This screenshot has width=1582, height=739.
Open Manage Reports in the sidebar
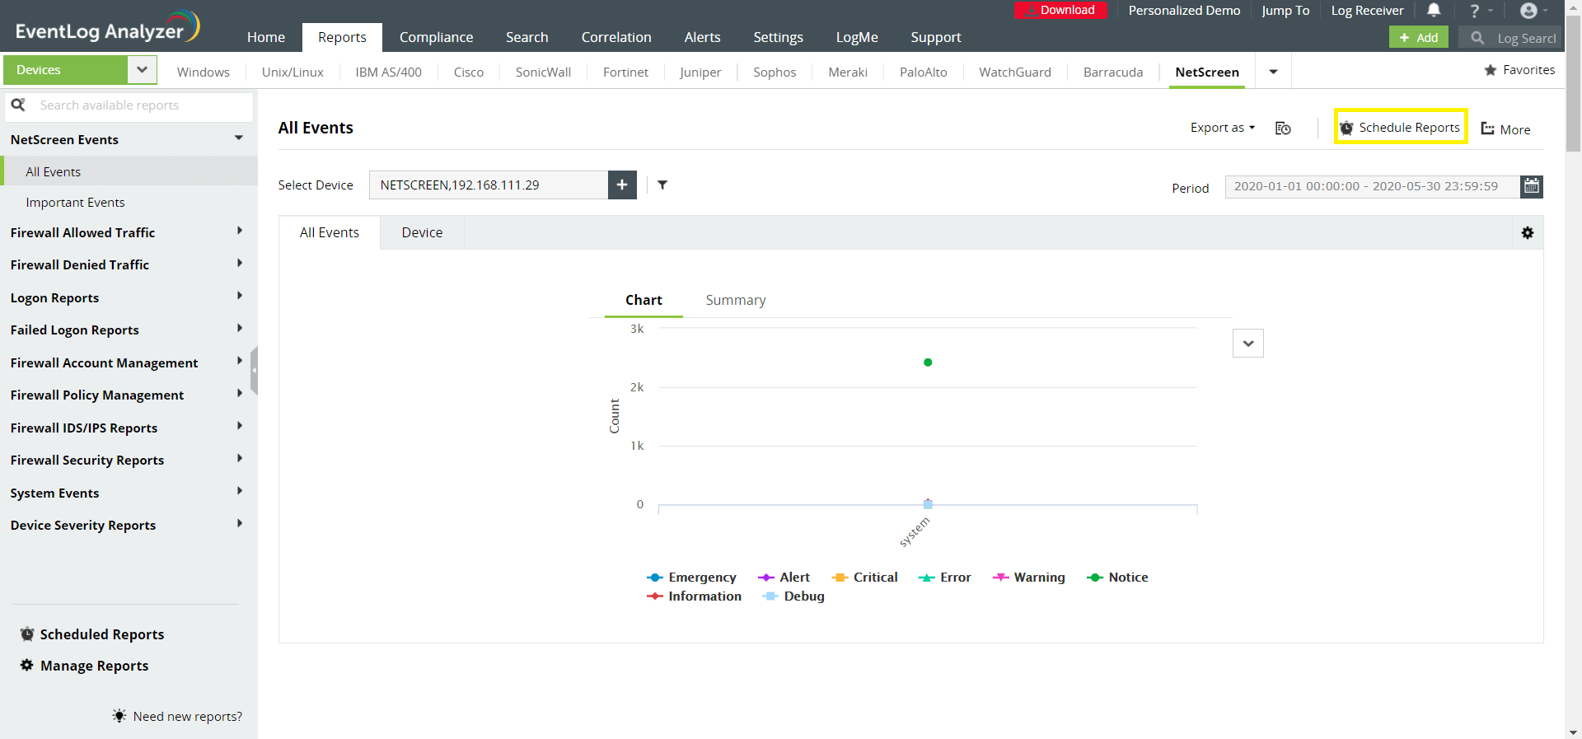[x=84, y=666]
